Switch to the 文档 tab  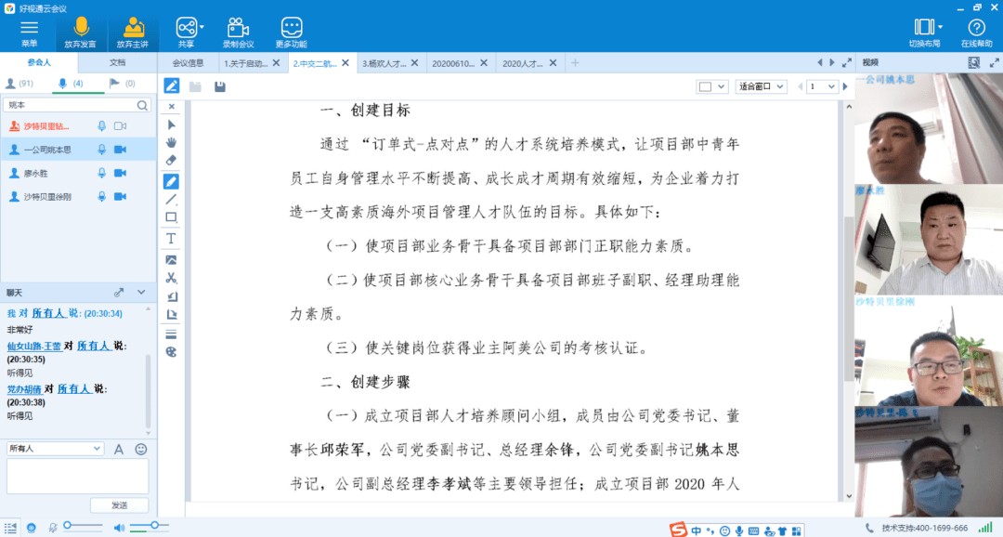coord(117,63)
